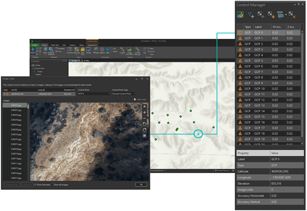Viewport: 307px width, 211px height.
Task: Click the Import GCPs down-arrow icon
Action: tap(271, 15)
